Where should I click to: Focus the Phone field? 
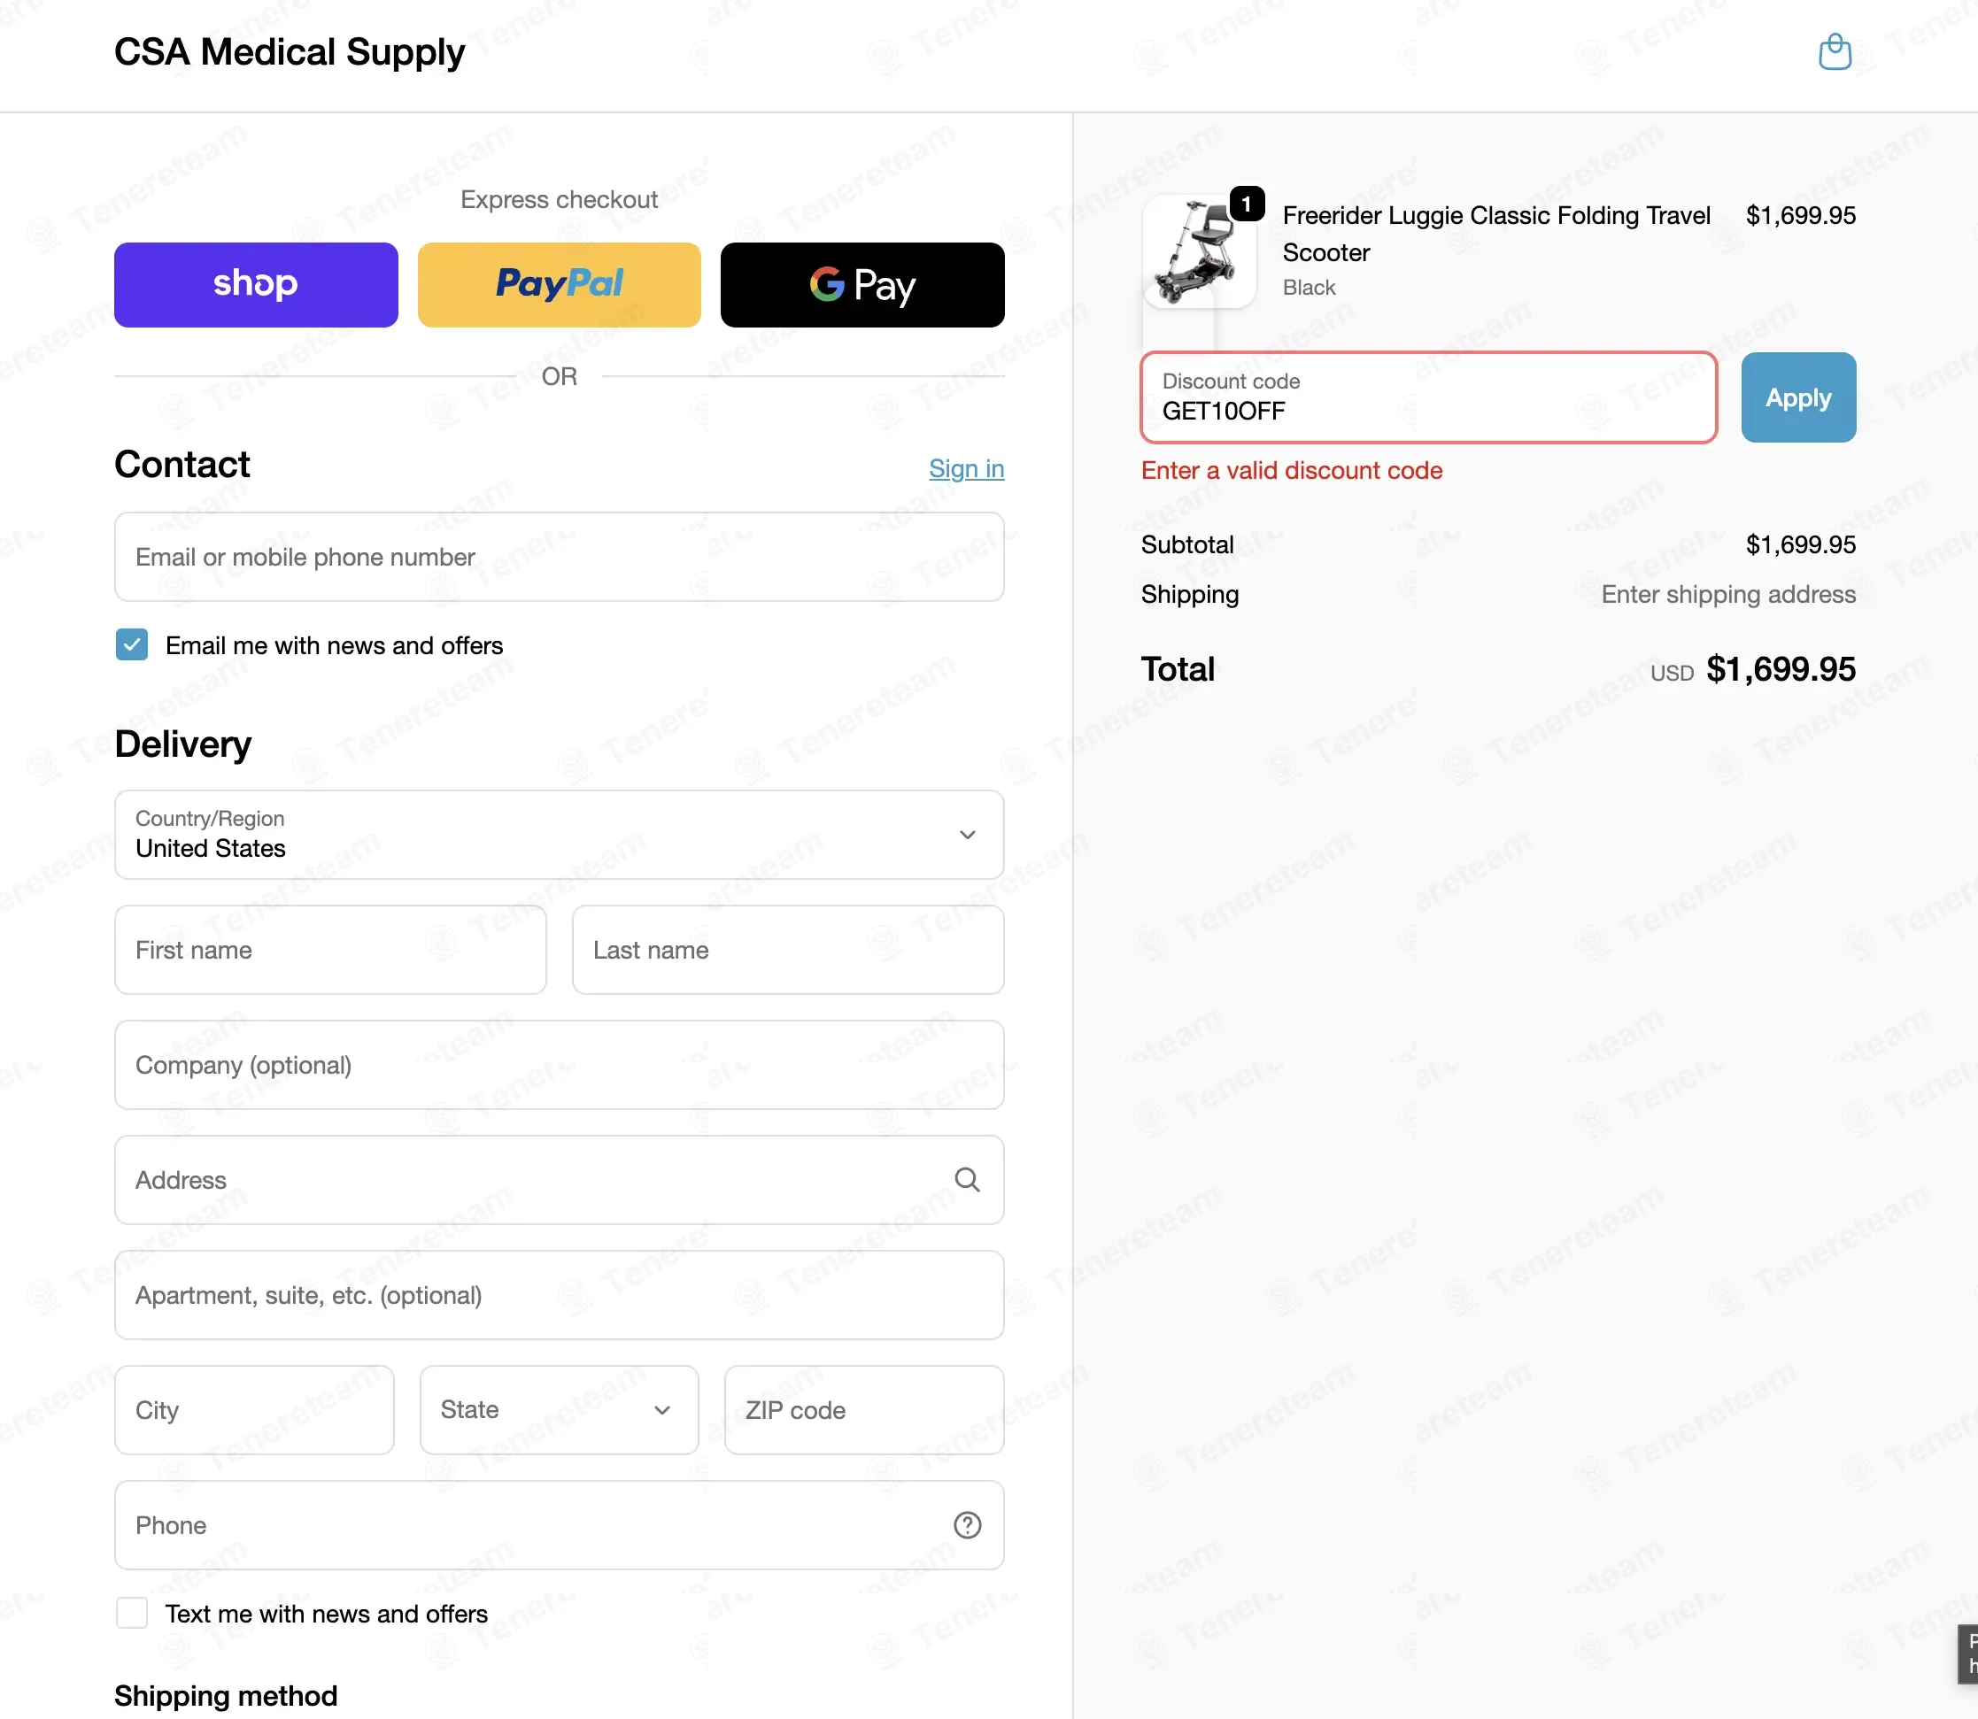click(x=560, y=1525)
